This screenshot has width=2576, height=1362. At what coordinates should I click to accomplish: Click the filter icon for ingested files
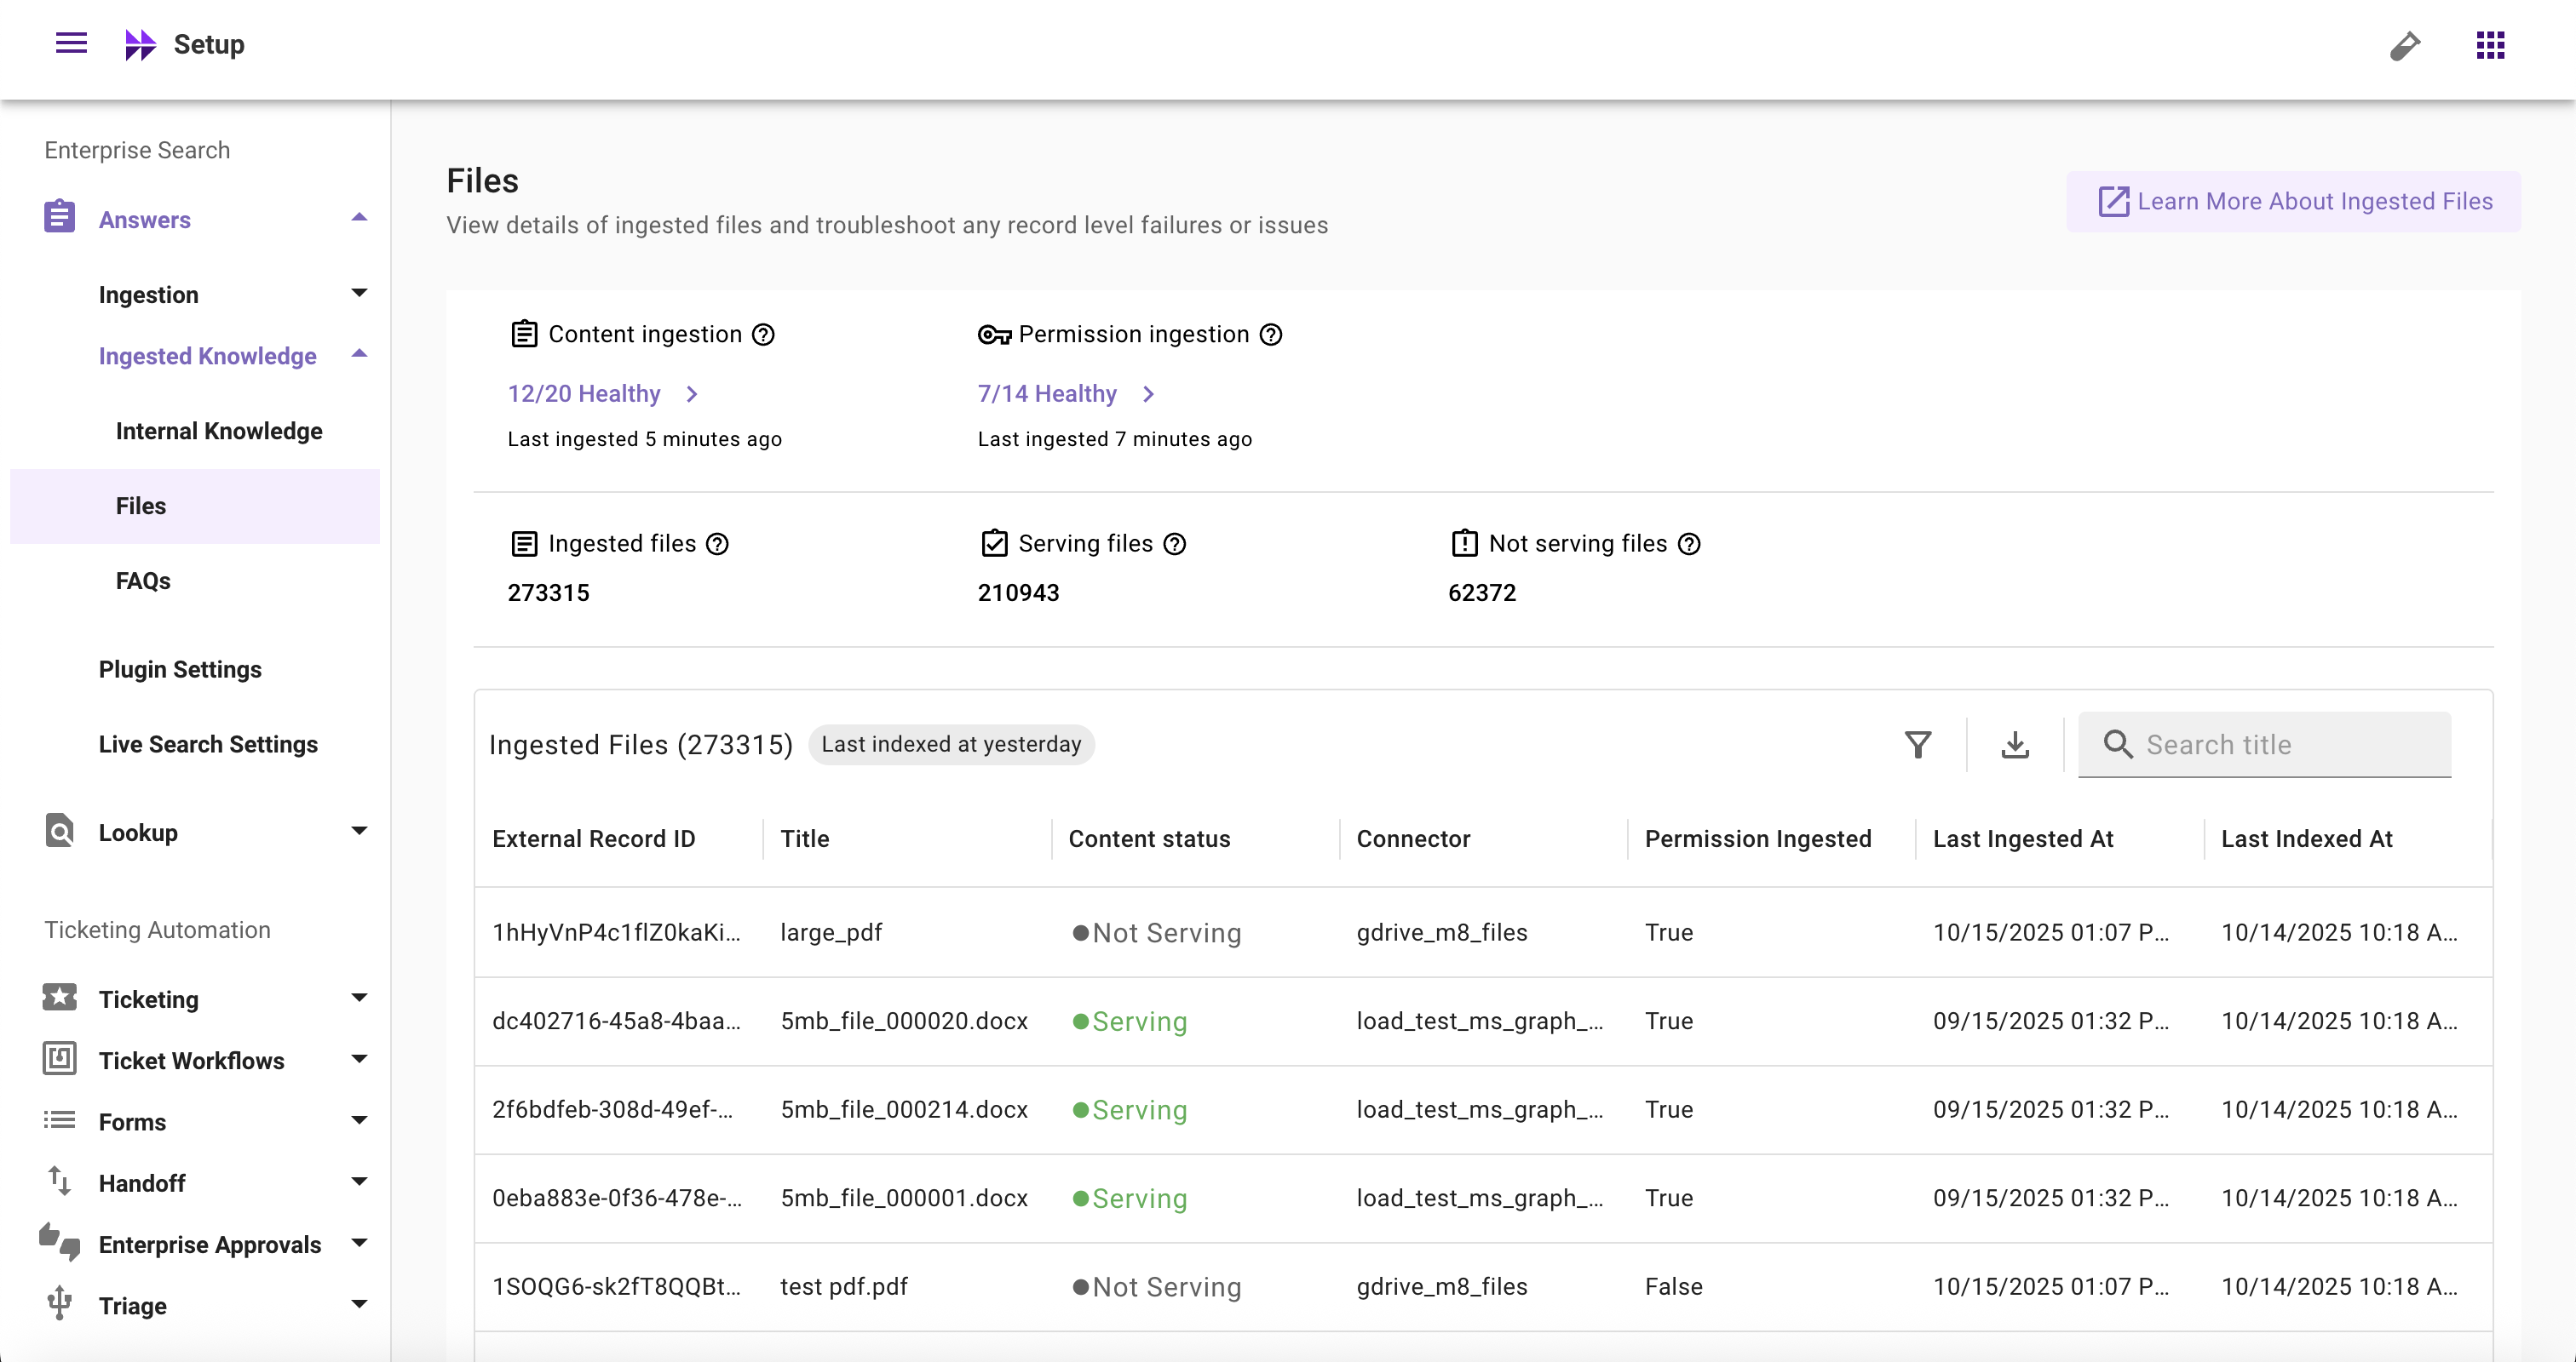tap(1917, 745)
